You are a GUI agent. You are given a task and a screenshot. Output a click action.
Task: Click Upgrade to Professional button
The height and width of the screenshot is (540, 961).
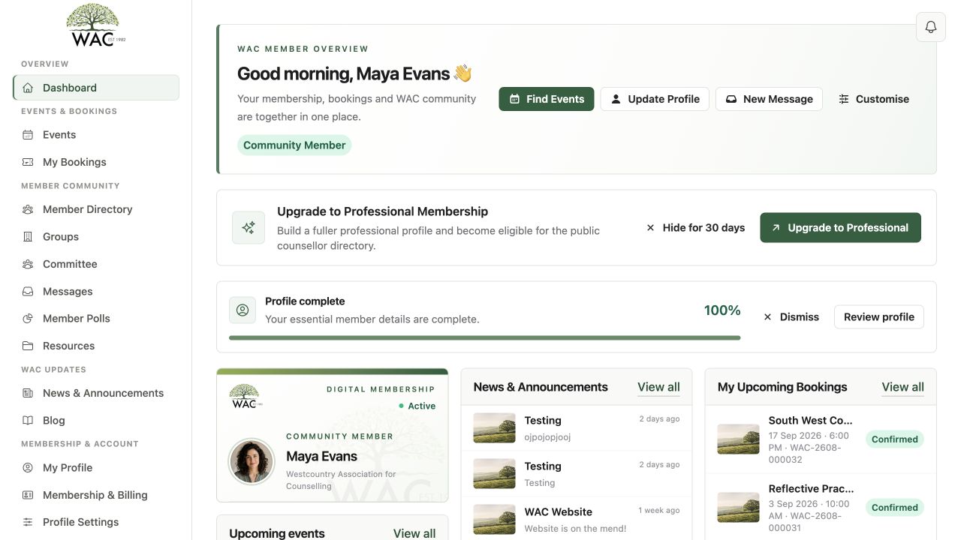click(x=841, y=228)
